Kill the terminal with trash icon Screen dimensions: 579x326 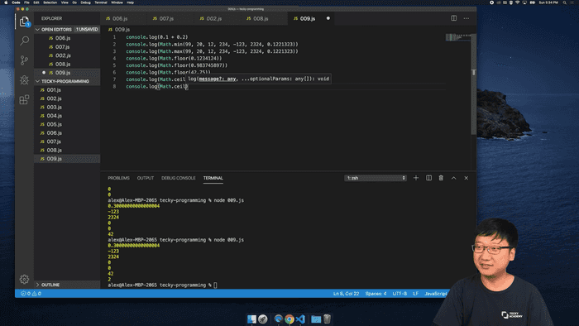(x=441, y=178)
